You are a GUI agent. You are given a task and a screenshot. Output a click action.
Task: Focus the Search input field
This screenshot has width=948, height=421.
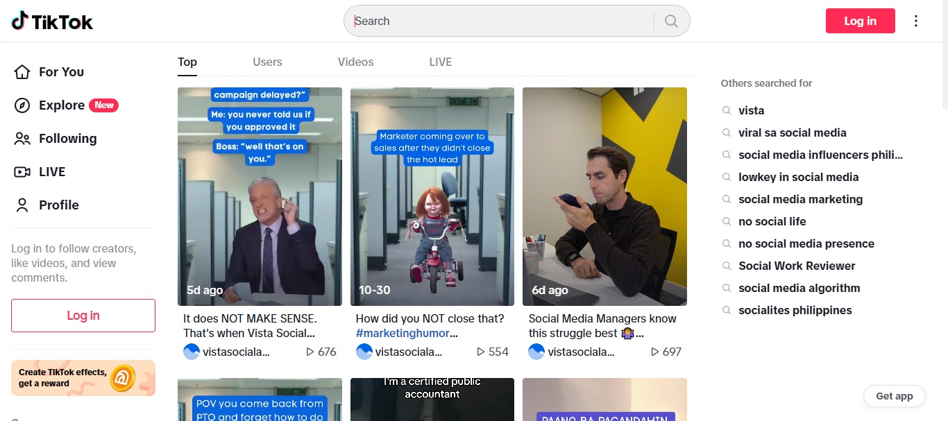click(500, 21)
